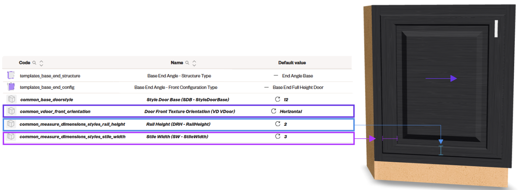Viewport: 519px width, 190px height.
Task: Reset the Horizontal orientation default value
Action: click(274, 111)
